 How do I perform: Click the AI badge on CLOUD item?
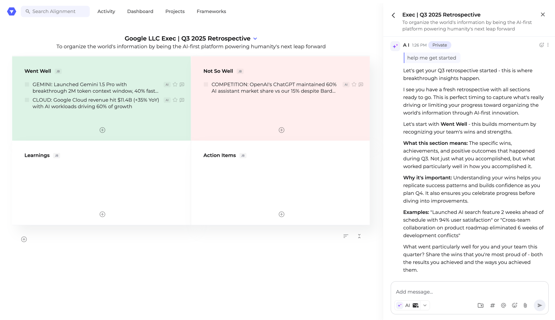tap(167, 100)
